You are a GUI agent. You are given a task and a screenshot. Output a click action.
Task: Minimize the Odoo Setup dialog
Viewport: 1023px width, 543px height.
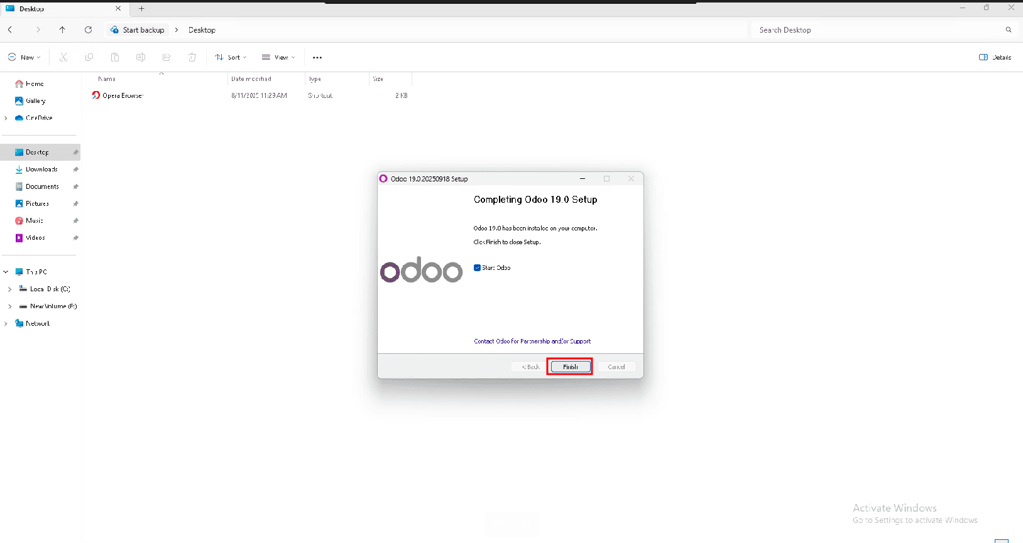tap(583, 179)
